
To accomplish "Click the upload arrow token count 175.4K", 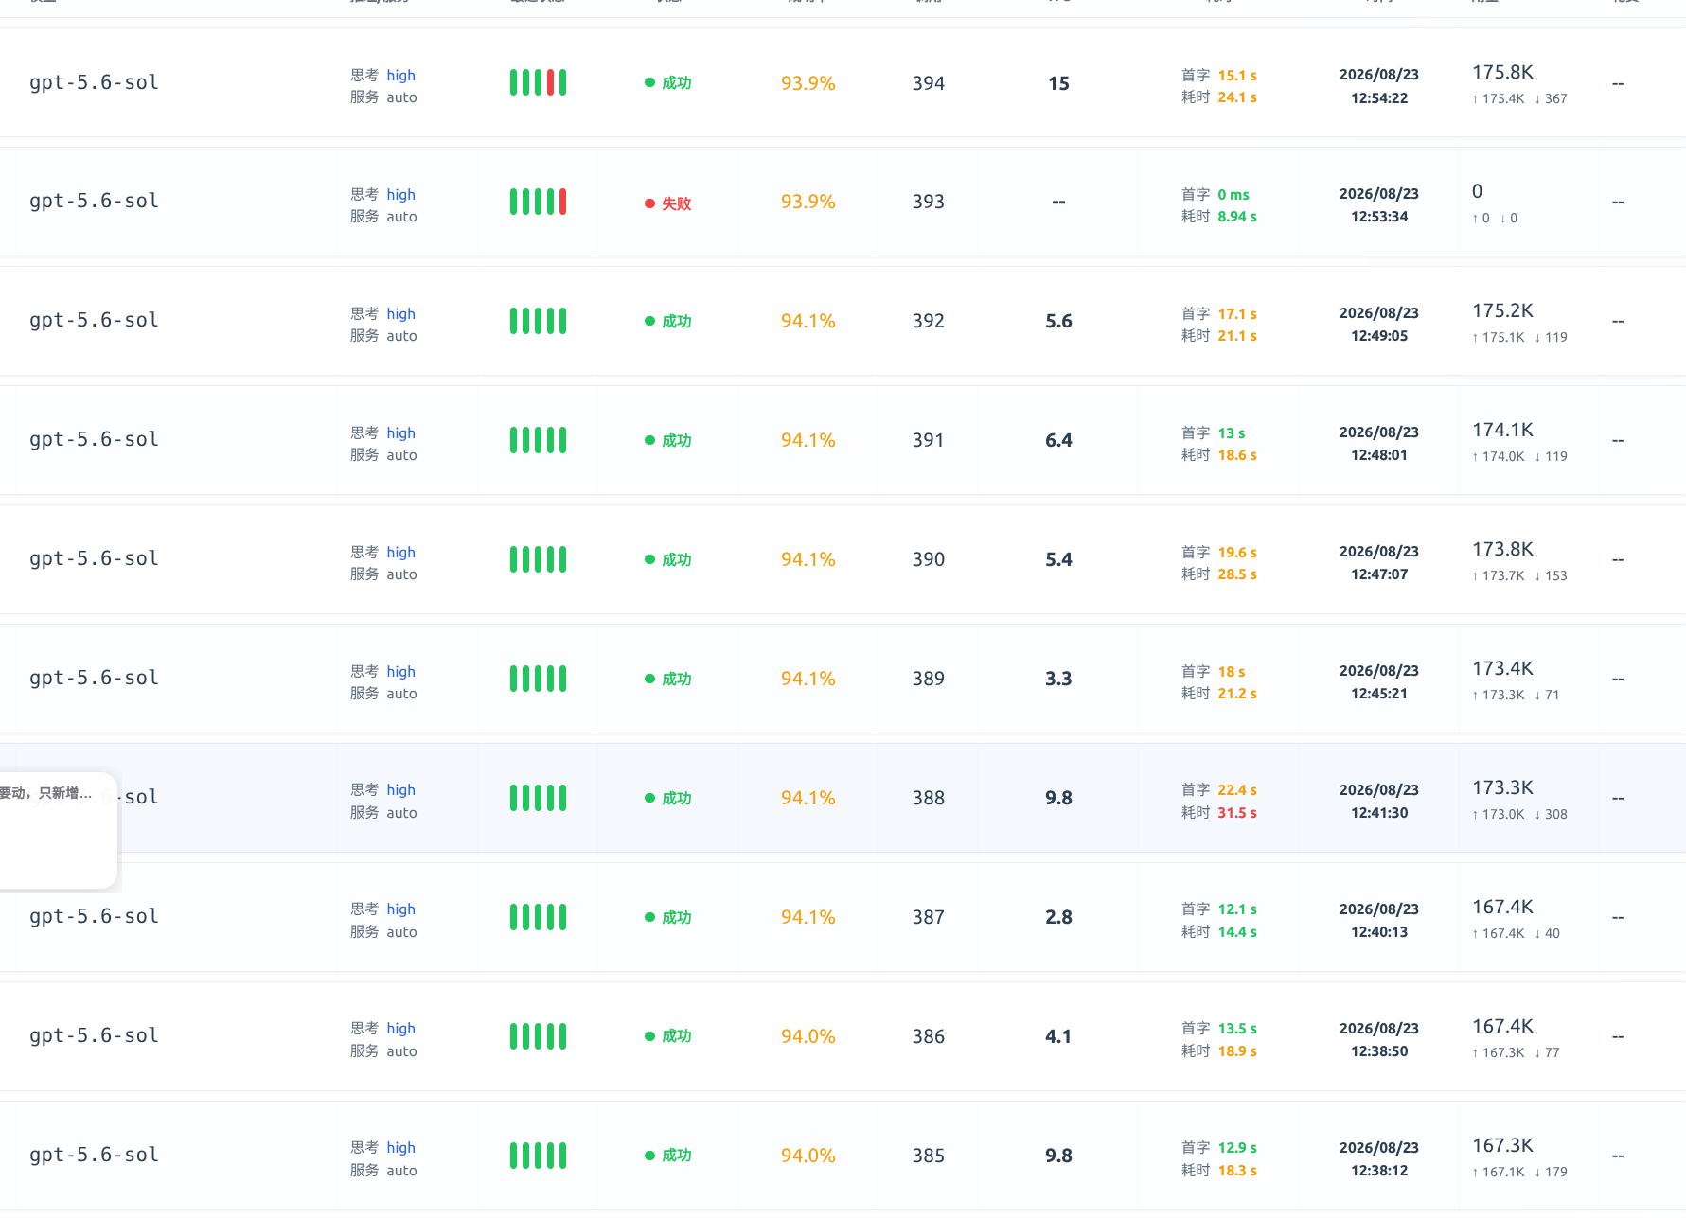I will click(1498, 98).
